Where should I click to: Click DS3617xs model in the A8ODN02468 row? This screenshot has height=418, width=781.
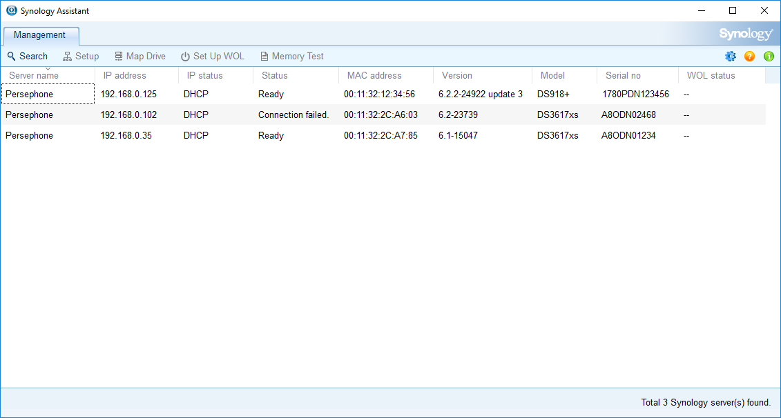click(x=558, y=115)
